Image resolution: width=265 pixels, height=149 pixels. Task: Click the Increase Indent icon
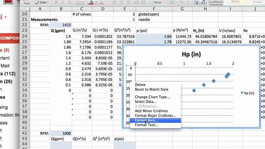point(143,2)
